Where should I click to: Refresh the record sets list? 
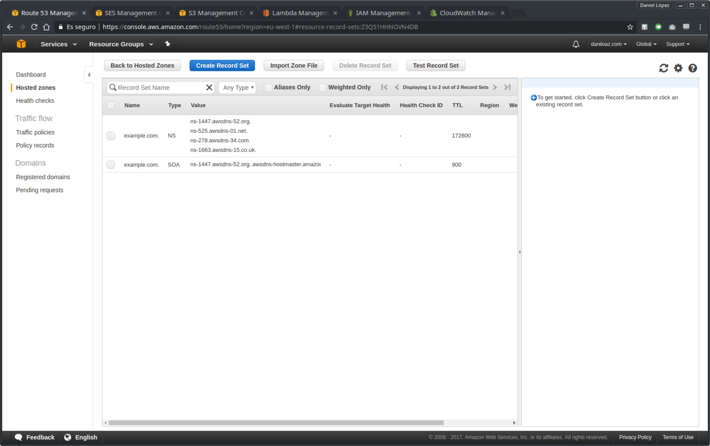[664, 68]
